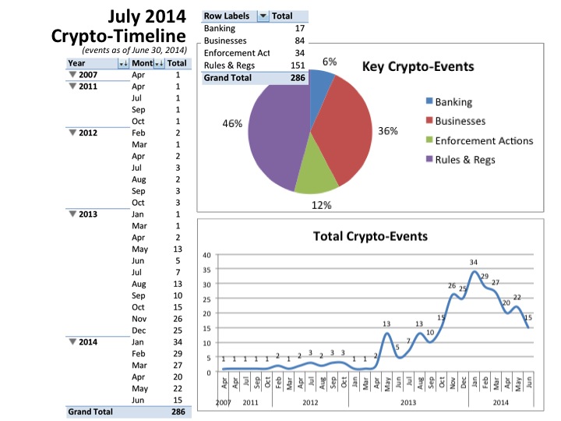Open the Year column filter dropdown
The height and width of the screenshot is (421, 561).
click(x=122, y=64)
